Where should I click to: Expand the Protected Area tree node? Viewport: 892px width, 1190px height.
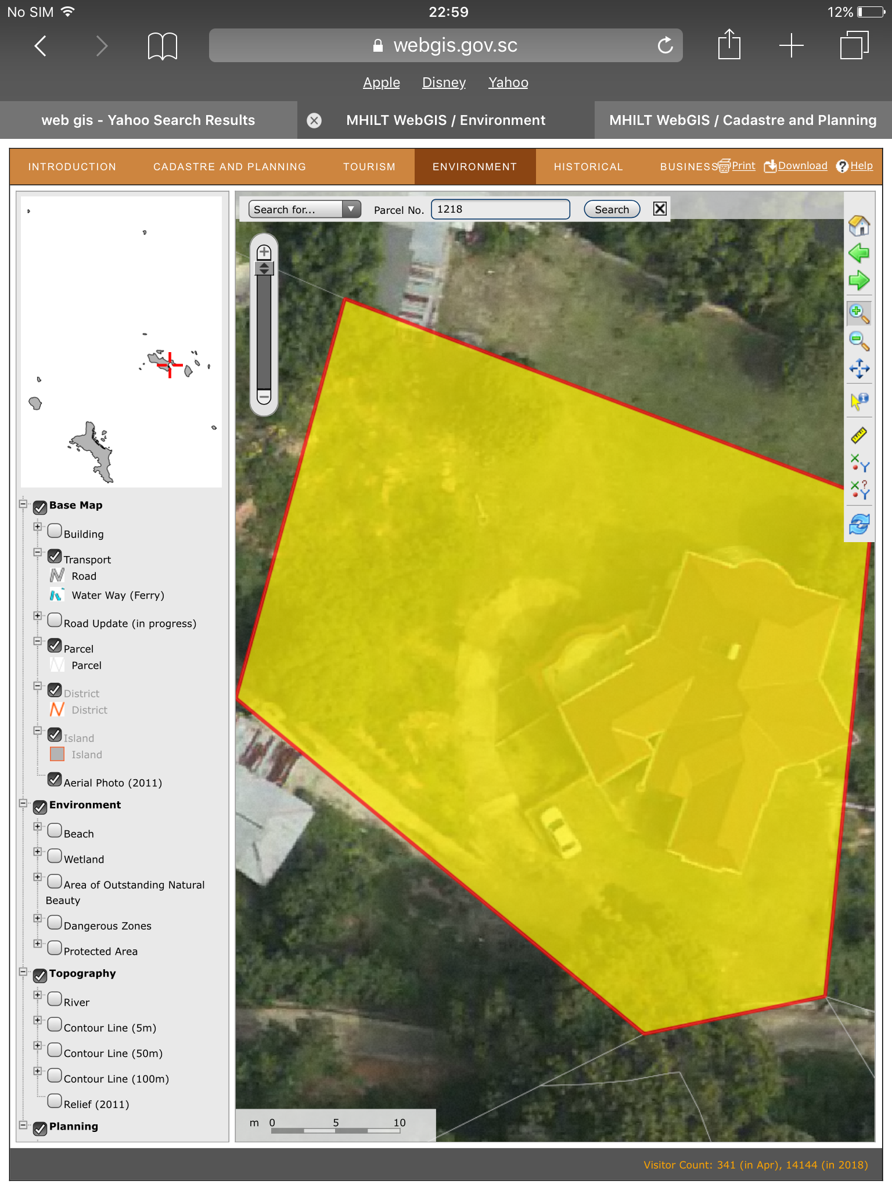(38, 944)
